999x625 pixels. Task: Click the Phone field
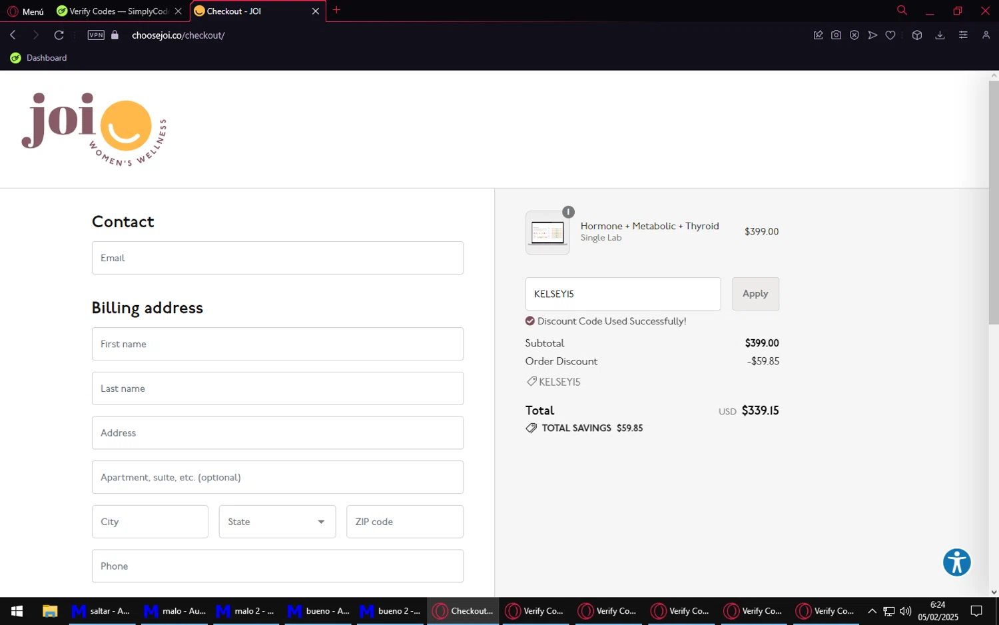[x=278, y=566]
